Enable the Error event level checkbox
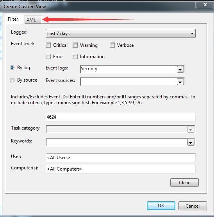The height and width of the screenshot is (217, 214). coord(48,57)
